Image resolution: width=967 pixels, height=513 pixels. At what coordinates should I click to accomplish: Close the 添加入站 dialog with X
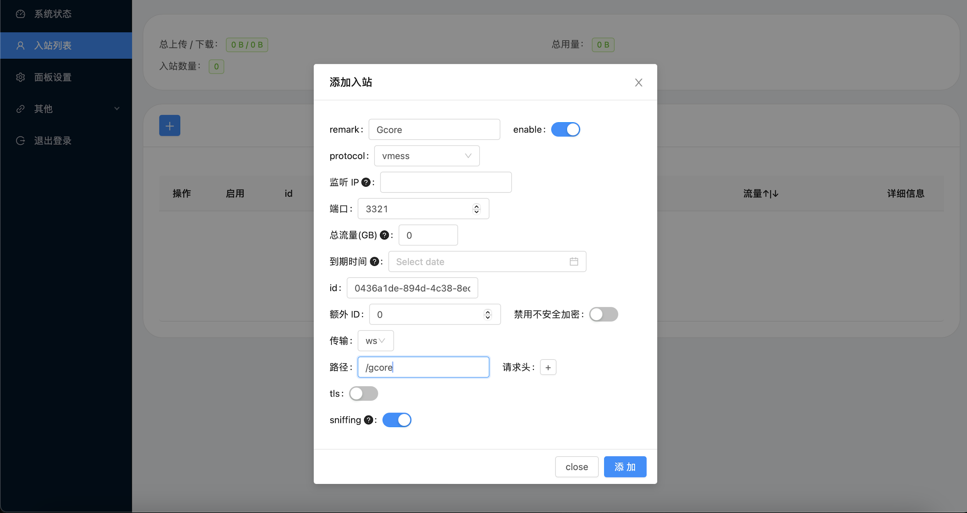639,82
